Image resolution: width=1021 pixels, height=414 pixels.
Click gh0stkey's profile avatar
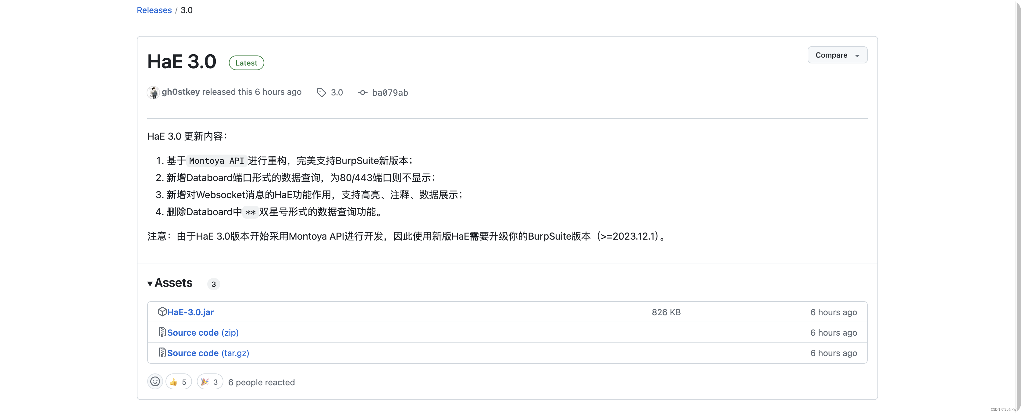point(153,92)
